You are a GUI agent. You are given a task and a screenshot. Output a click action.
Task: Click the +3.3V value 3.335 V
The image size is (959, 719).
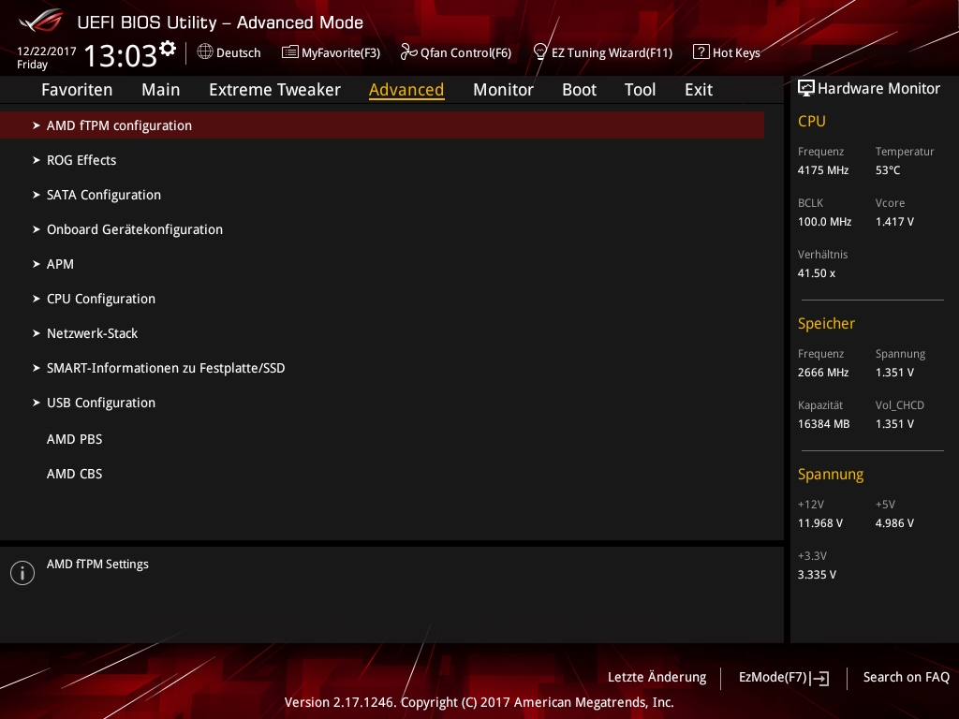click(817, 575)
